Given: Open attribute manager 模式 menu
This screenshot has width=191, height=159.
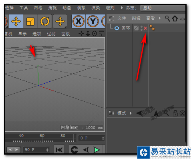Looking at the screenshot, I should 122,113.
